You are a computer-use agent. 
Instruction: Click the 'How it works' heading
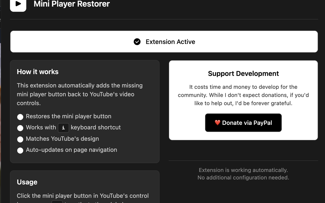point(38,72)
